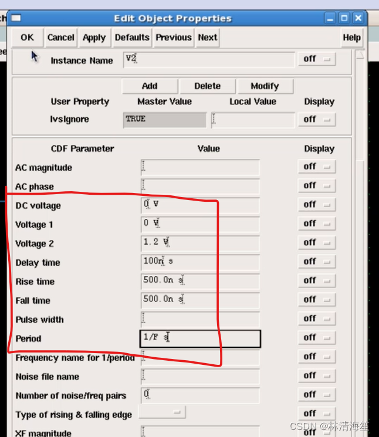The image size is (379, 437).
Task: Open Pulse width display dropdown
Action: (317, 319)
